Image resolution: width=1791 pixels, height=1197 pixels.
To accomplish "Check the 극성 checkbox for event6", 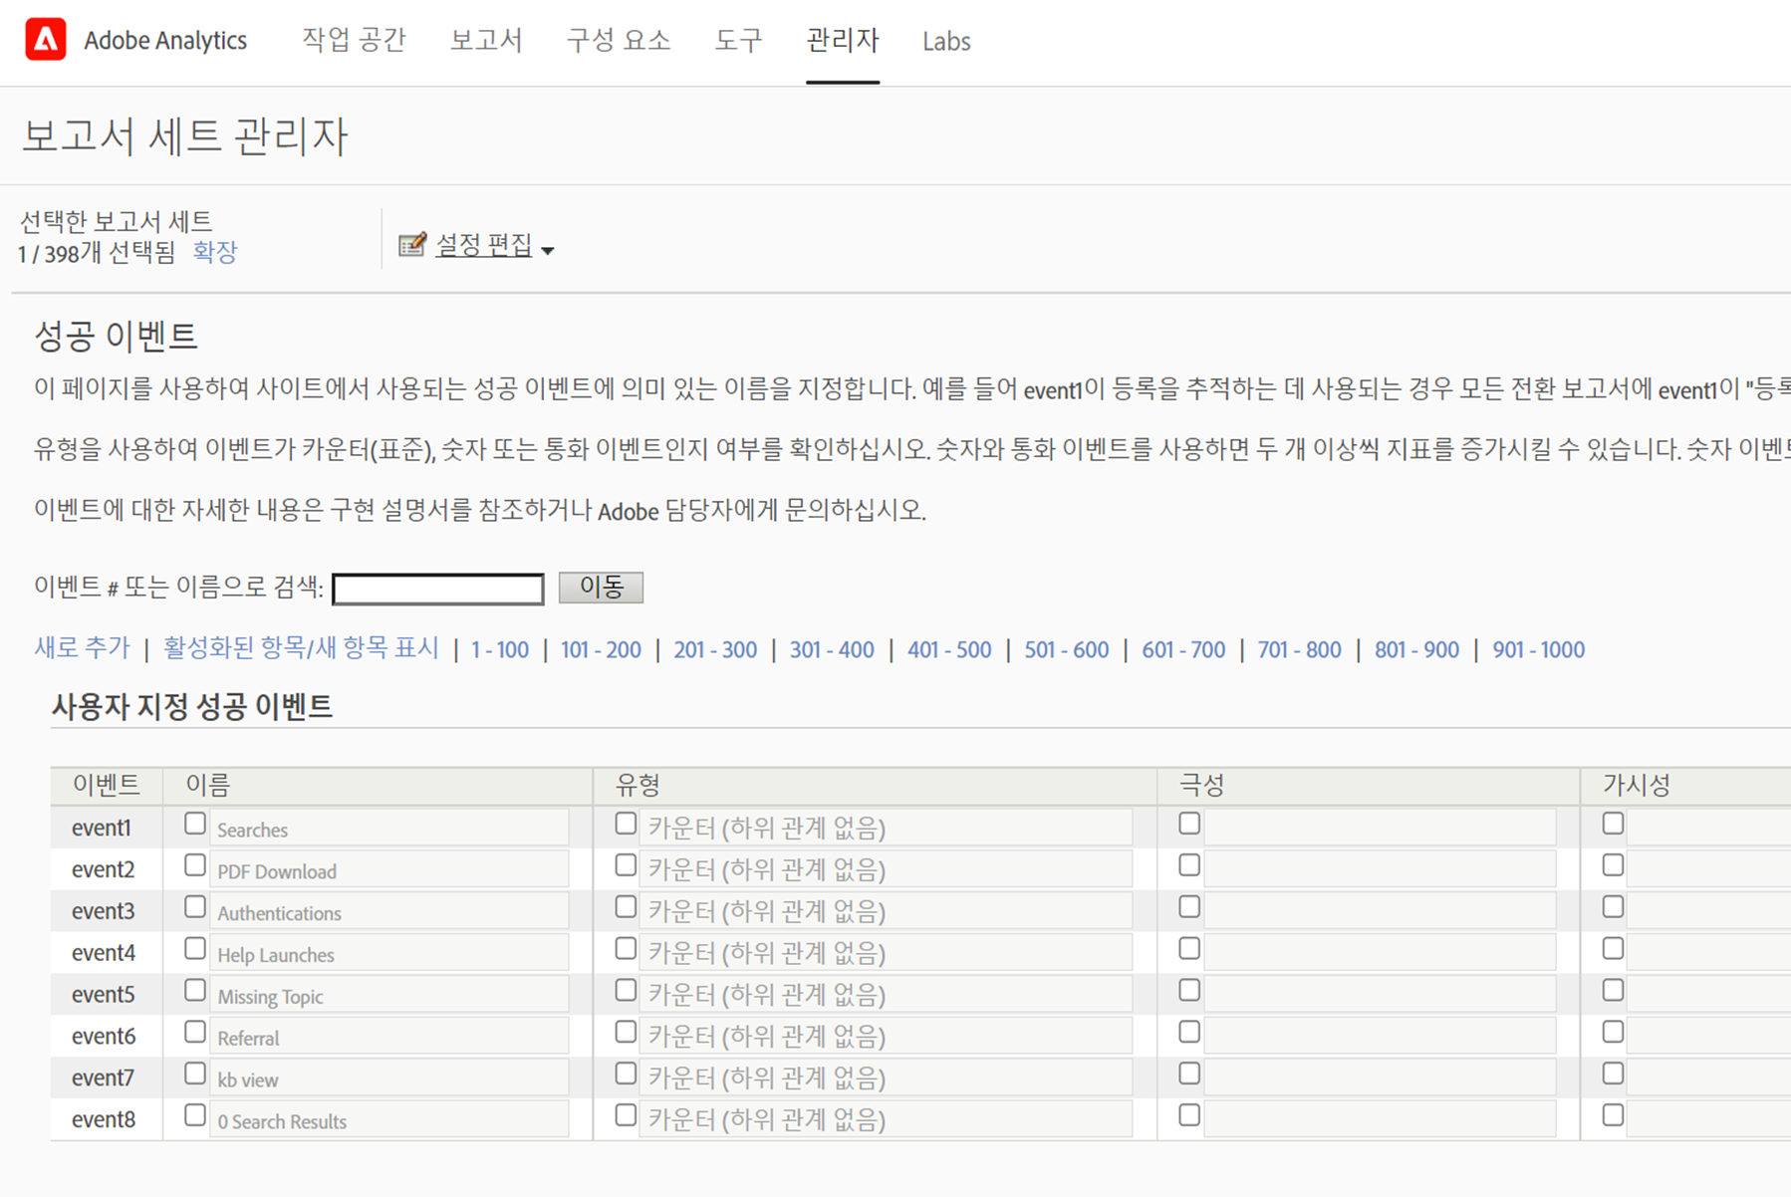I will (x=1189, y=1034).
